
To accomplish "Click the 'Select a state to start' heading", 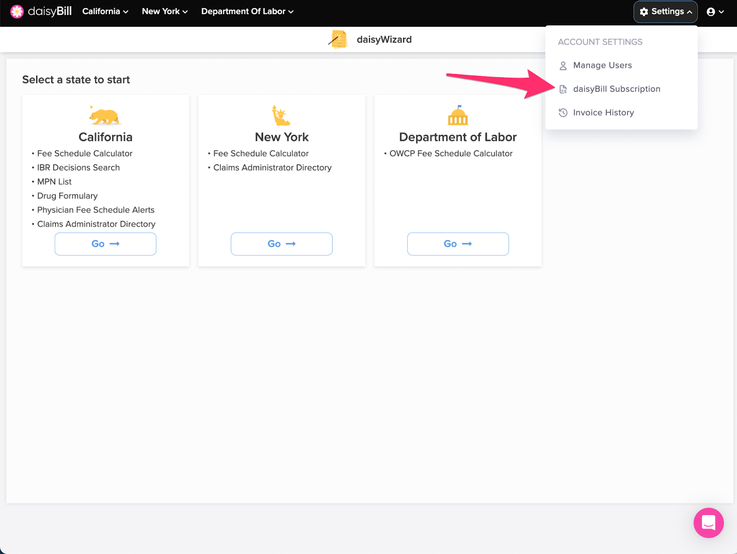I will [76, 80].
